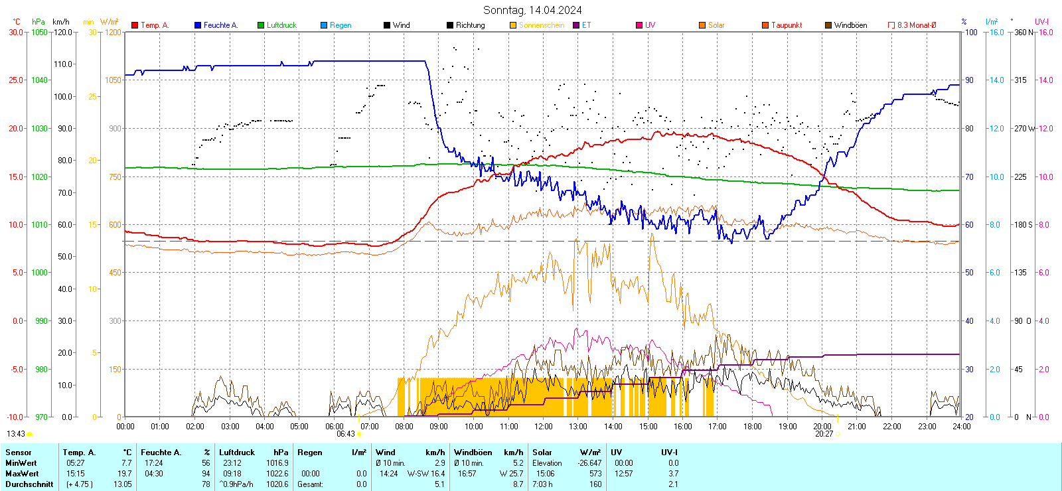The image size is (1062, 491).
Task: Click the yellow Sonnenschein legend square
Action: point(513,25)
